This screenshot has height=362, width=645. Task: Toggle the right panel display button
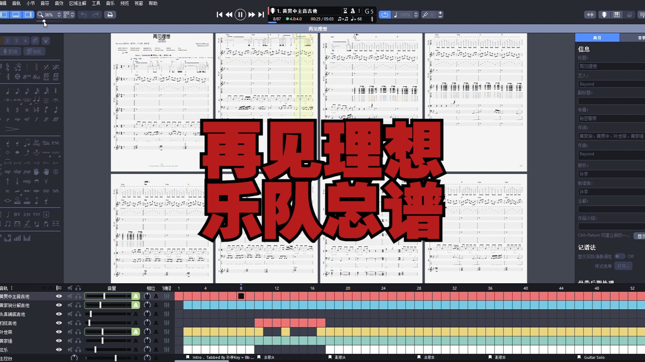[x=28, y=15]
